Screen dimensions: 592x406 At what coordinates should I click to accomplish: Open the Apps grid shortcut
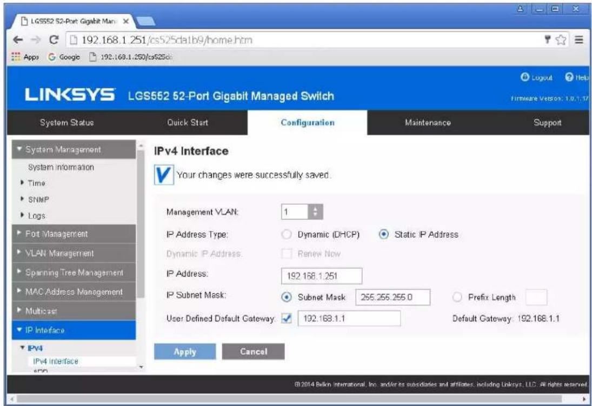(x=25, y=57)
